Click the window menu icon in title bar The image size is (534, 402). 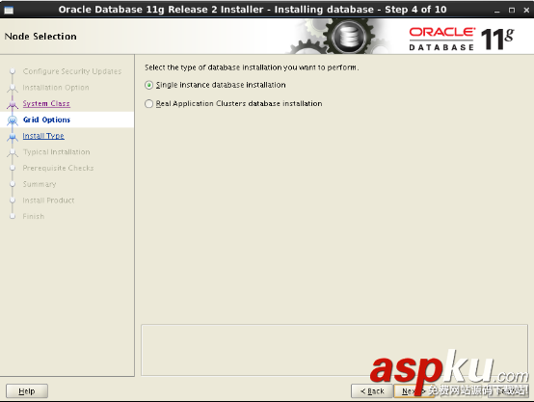[9, 10]
